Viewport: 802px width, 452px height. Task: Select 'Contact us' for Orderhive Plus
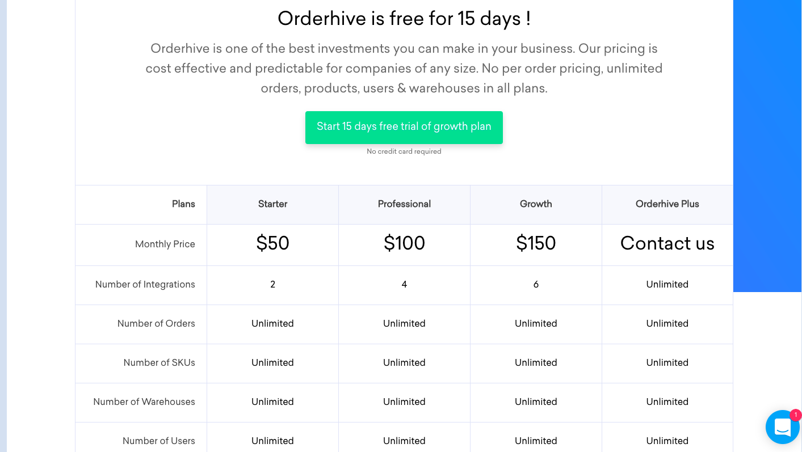667,243
